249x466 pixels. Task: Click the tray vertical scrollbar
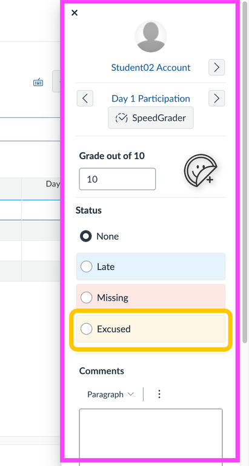[x=245, y=172]
